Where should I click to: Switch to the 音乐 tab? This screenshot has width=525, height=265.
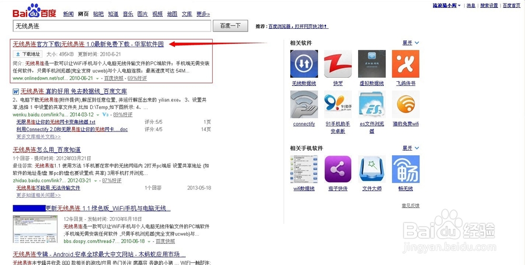pos(128,14)
